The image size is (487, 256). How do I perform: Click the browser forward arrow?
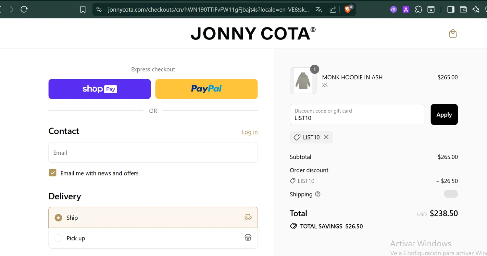click(x=12, y=9)
